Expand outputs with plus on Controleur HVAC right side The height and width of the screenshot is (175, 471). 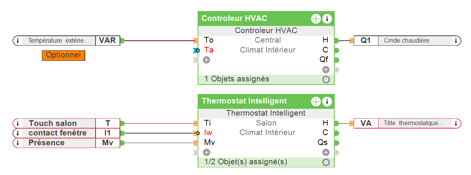tap(326, 70)
